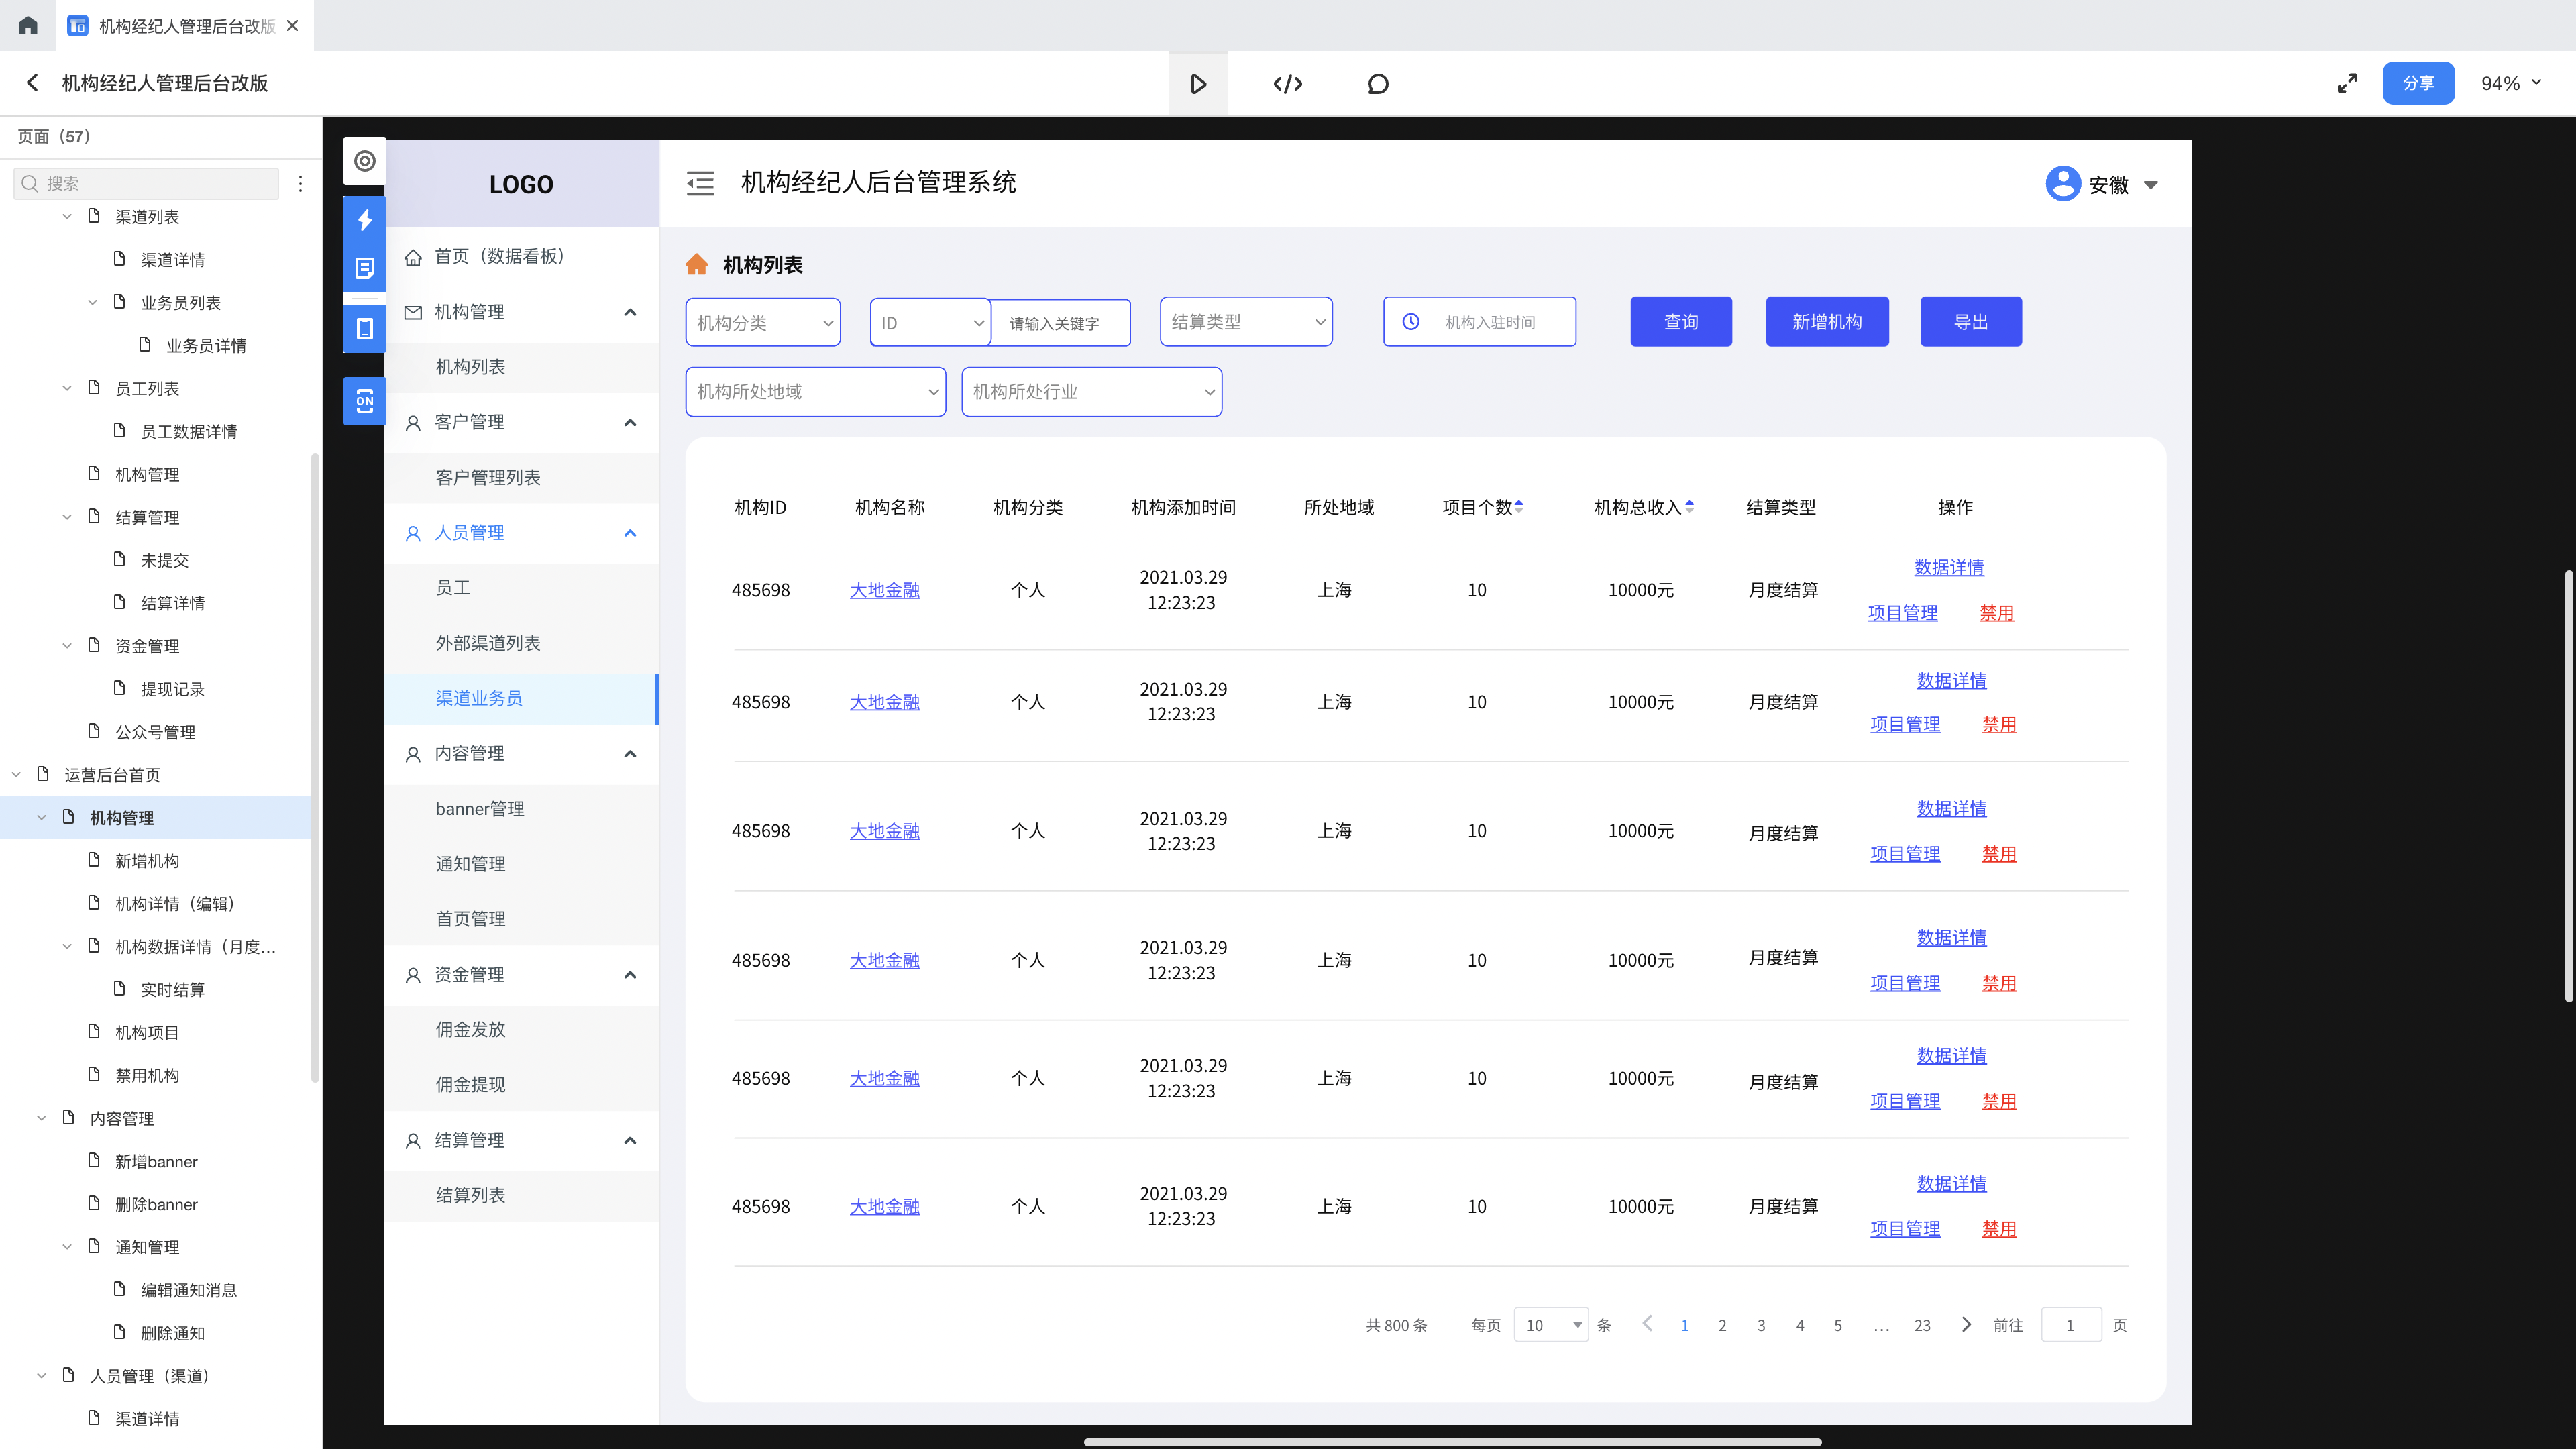
Task: Click the 请输入关键字 keyword input
Action: click(1060, 323)
